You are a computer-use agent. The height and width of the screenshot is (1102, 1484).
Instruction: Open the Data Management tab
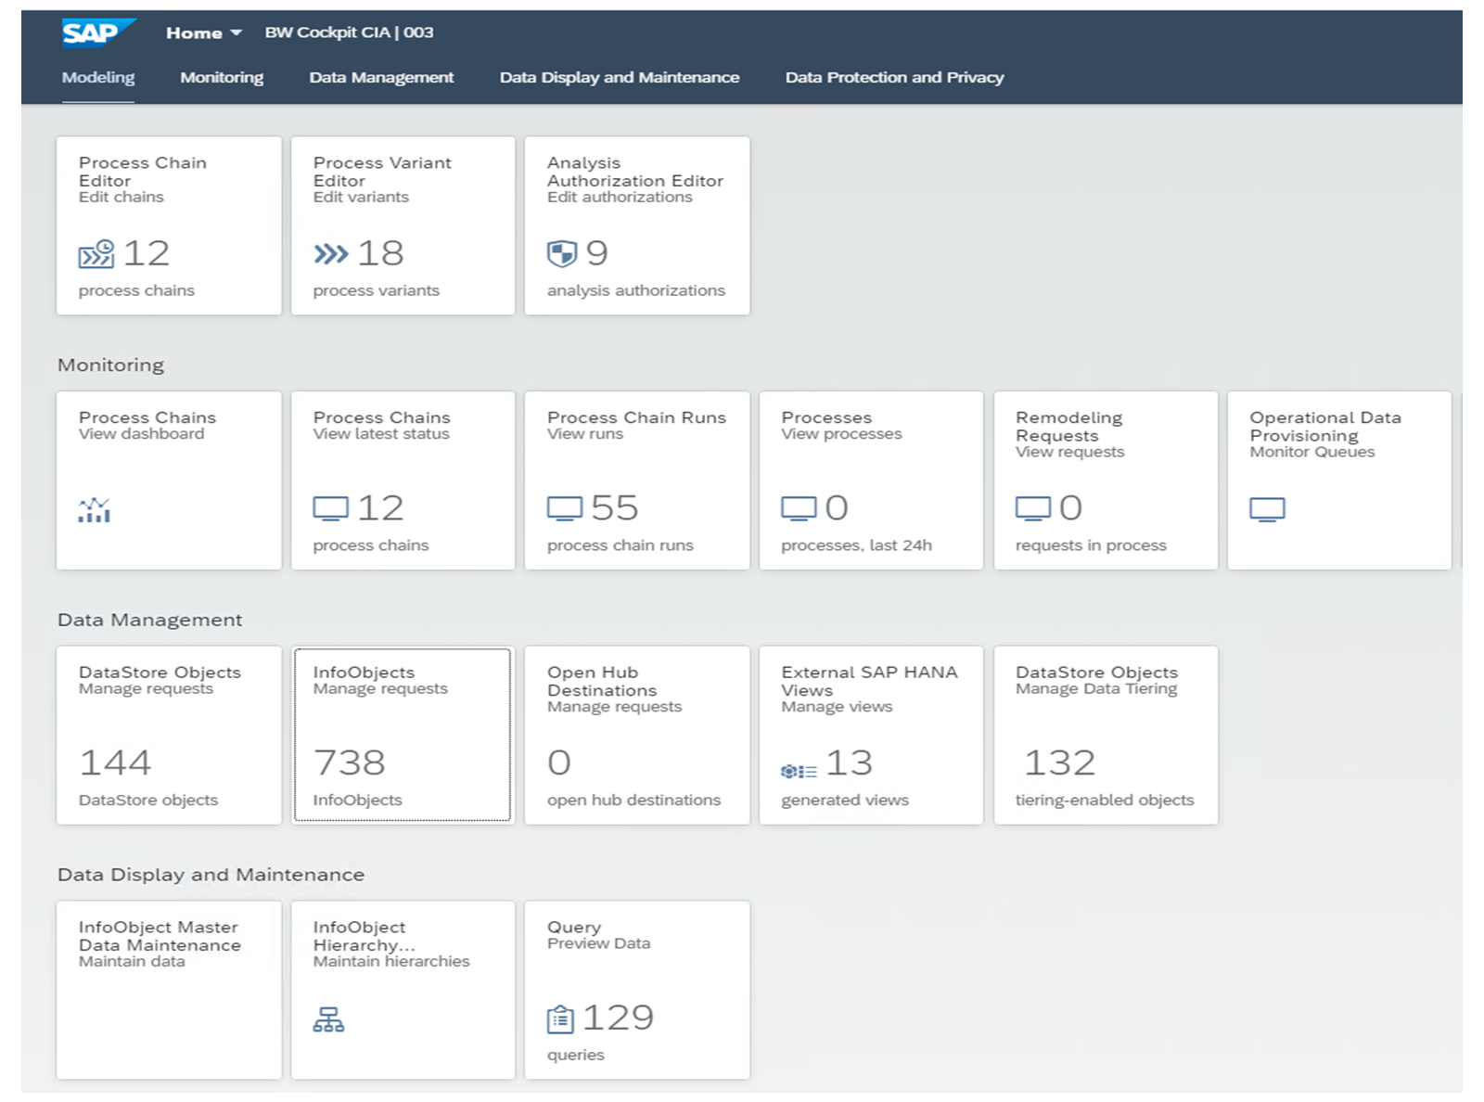pyautogui.click(x=381, y=78)
